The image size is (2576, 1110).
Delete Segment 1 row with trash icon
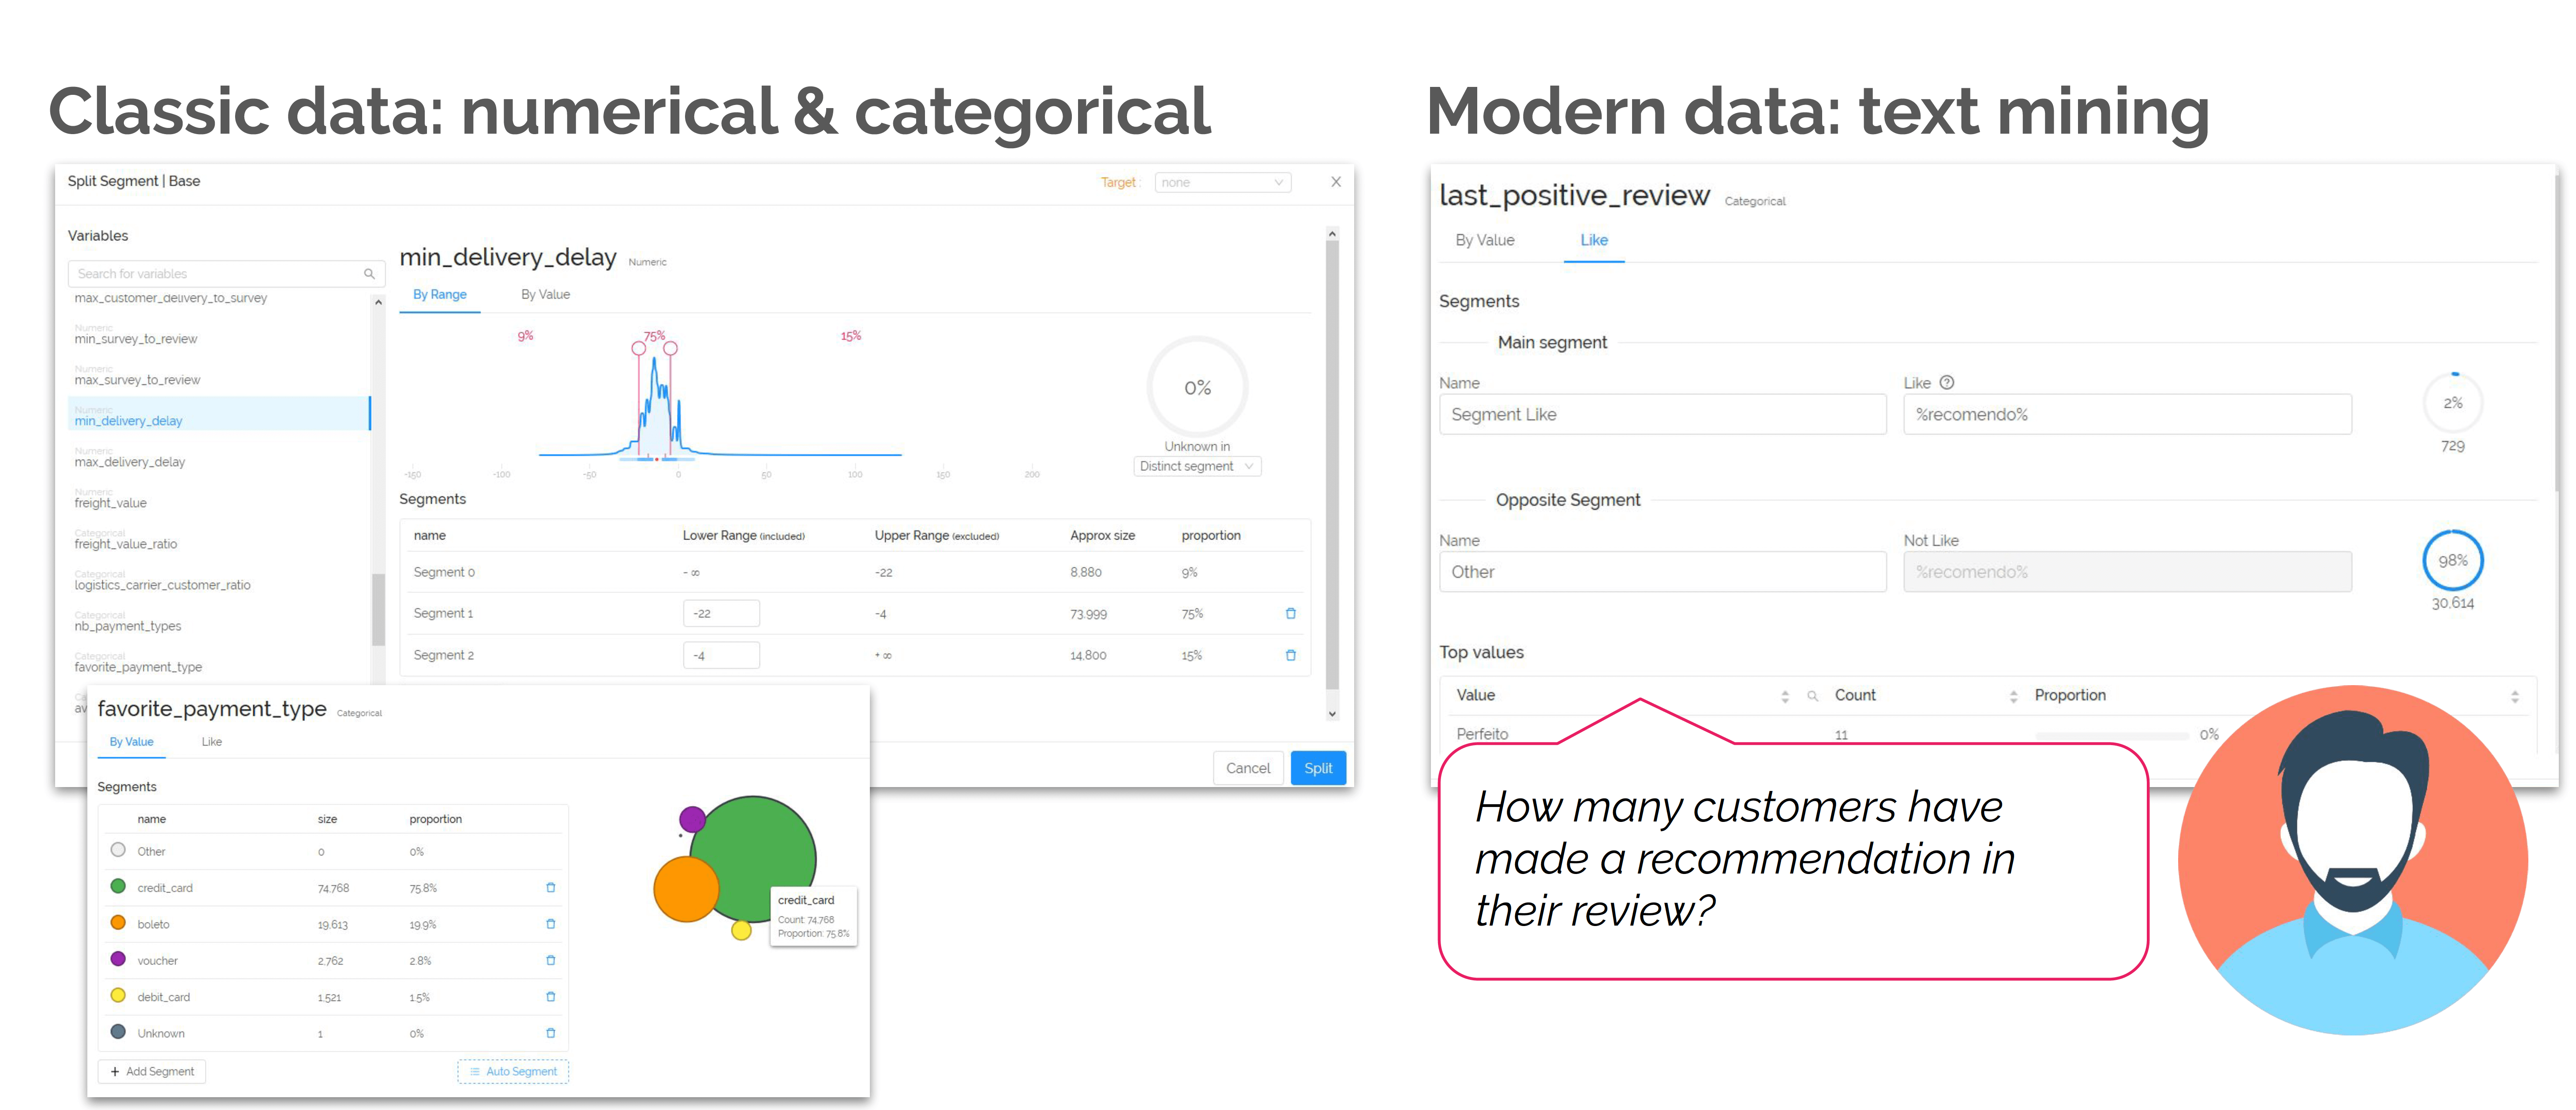coord(1290,613)
